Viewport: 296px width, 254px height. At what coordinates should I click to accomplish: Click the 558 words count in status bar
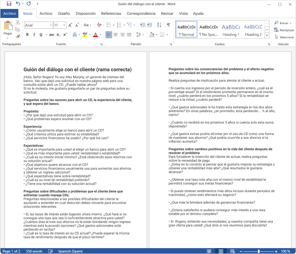34,251
